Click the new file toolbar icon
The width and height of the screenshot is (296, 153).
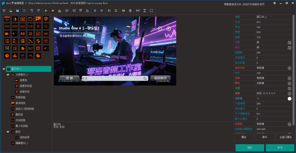[x=4, y=11]
